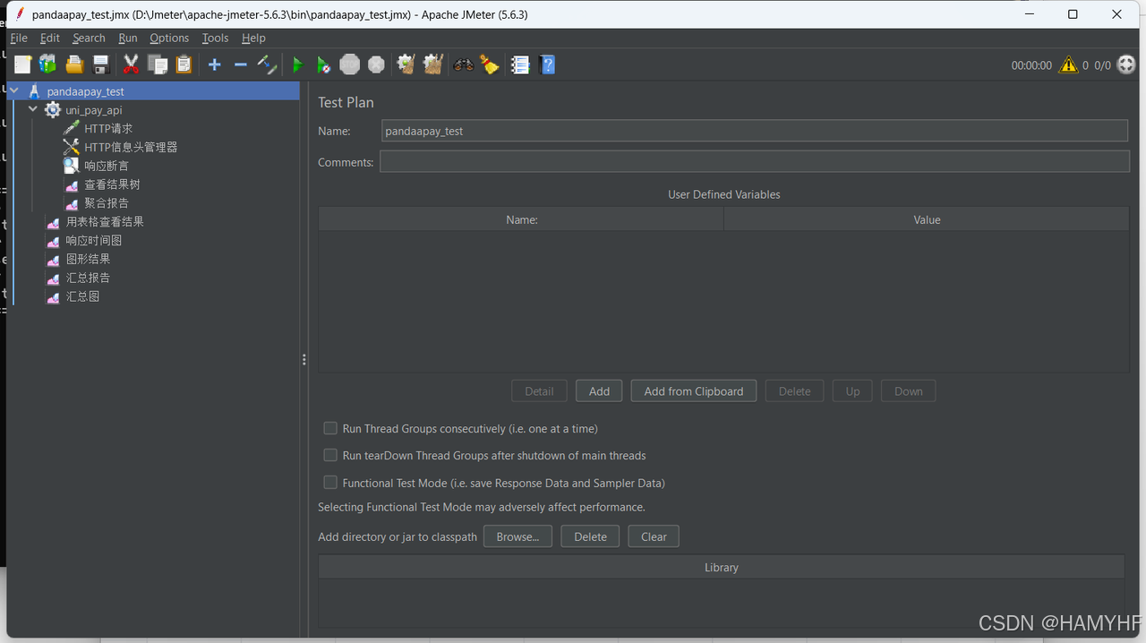Click the panel divider handle dots
The height and width of the screenshot is (643, 1146).
tap(304, 359)
